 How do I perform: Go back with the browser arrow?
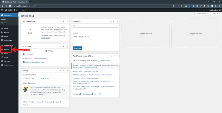click(3, 6)
